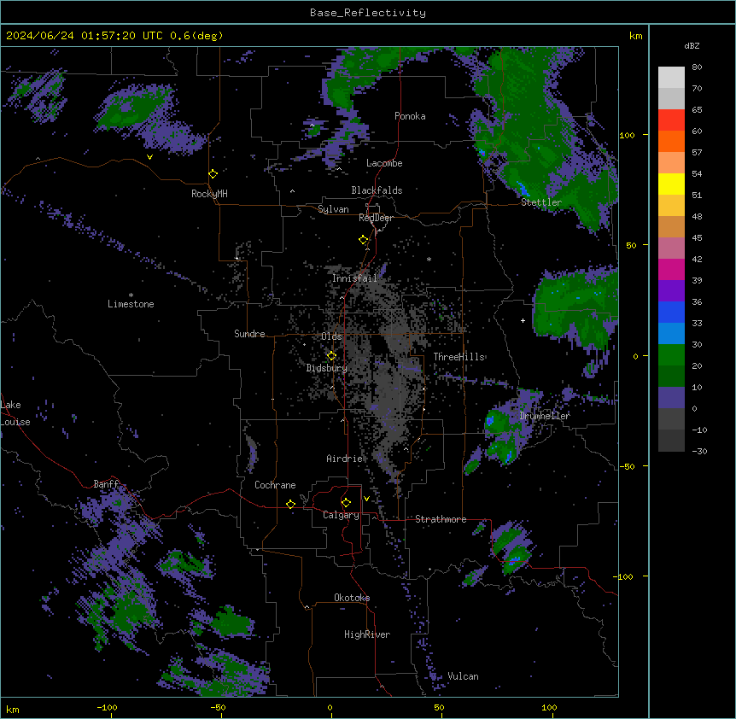Click the yellow diamond marker above Didsbury
Image resolution: width=736 pixels, height=719 pixels.
(331, 356)
